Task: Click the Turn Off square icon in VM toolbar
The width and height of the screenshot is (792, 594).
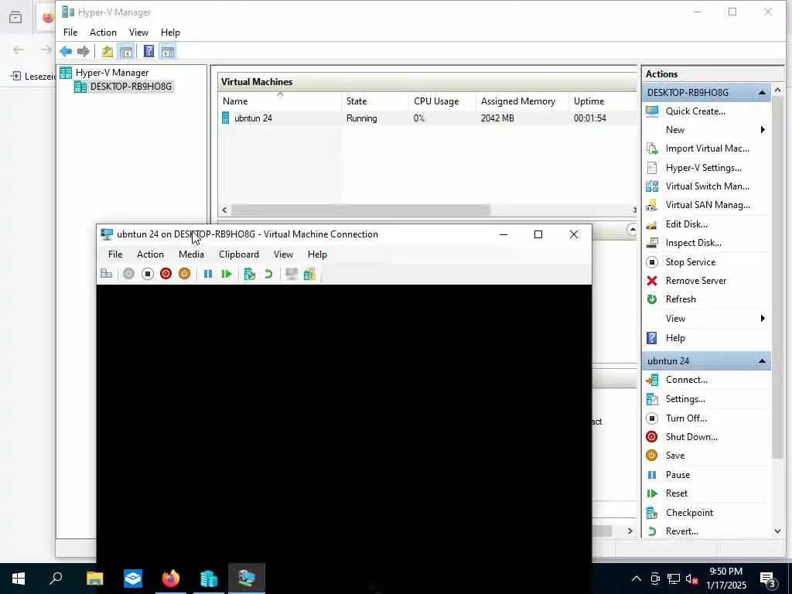Action: pyautogui.click(x=148, y=274)
